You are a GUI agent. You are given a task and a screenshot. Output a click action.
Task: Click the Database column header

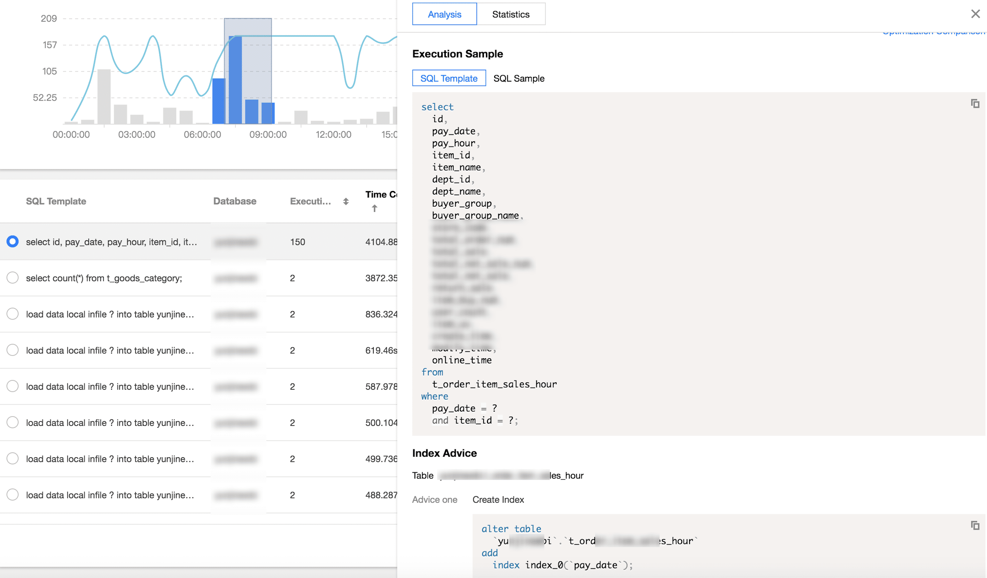point(235,201)
